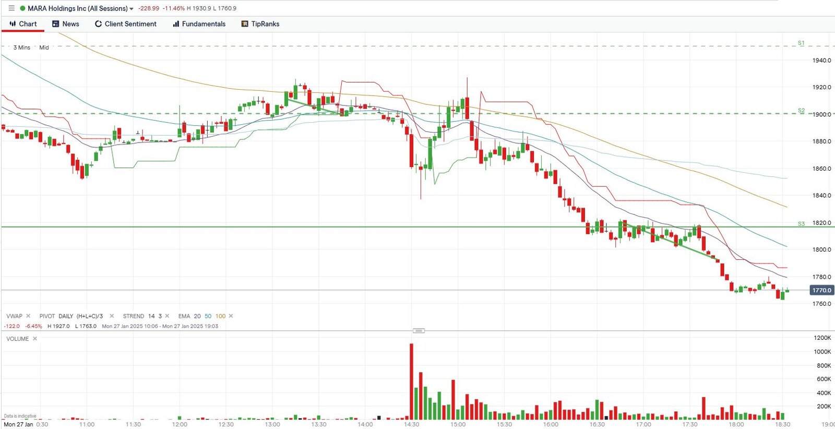Remove the PIVOT DAILY indicator
This screenshot has height=429, width=835.
click(112, 316)
